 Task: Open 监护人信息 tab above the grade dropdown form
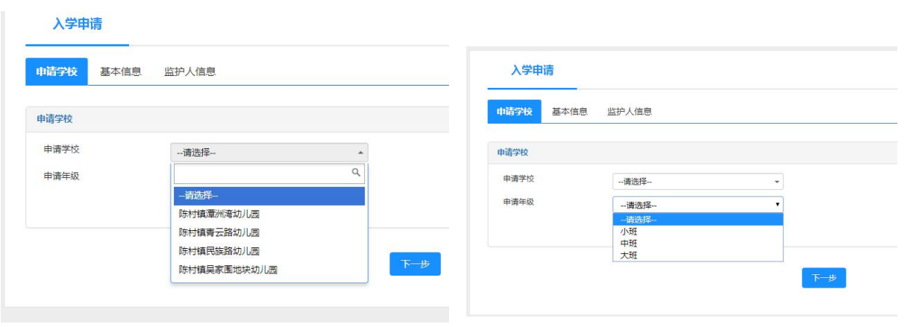tap(630, 112)
